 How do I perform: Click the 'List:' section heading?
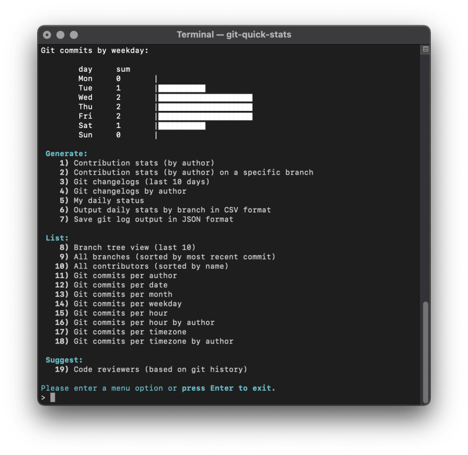pos(57,238)
